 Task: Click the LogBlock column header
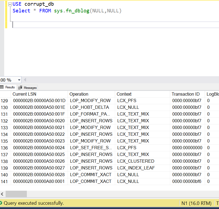coord(212,94)
